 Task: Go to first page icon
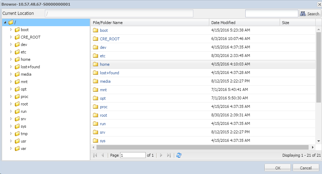coord(95,155)
